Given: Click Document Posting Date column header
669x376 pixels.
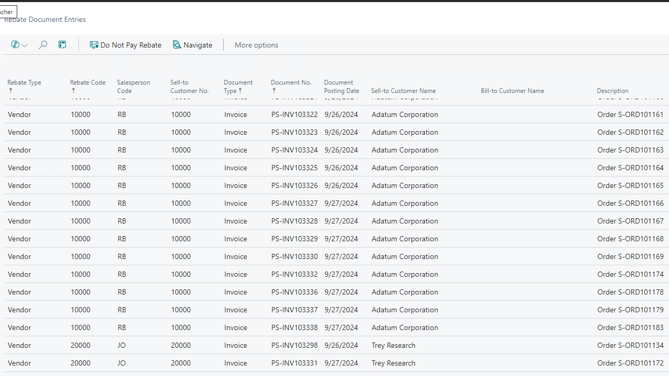Looking at the screenshot, I should pos(341,87).
